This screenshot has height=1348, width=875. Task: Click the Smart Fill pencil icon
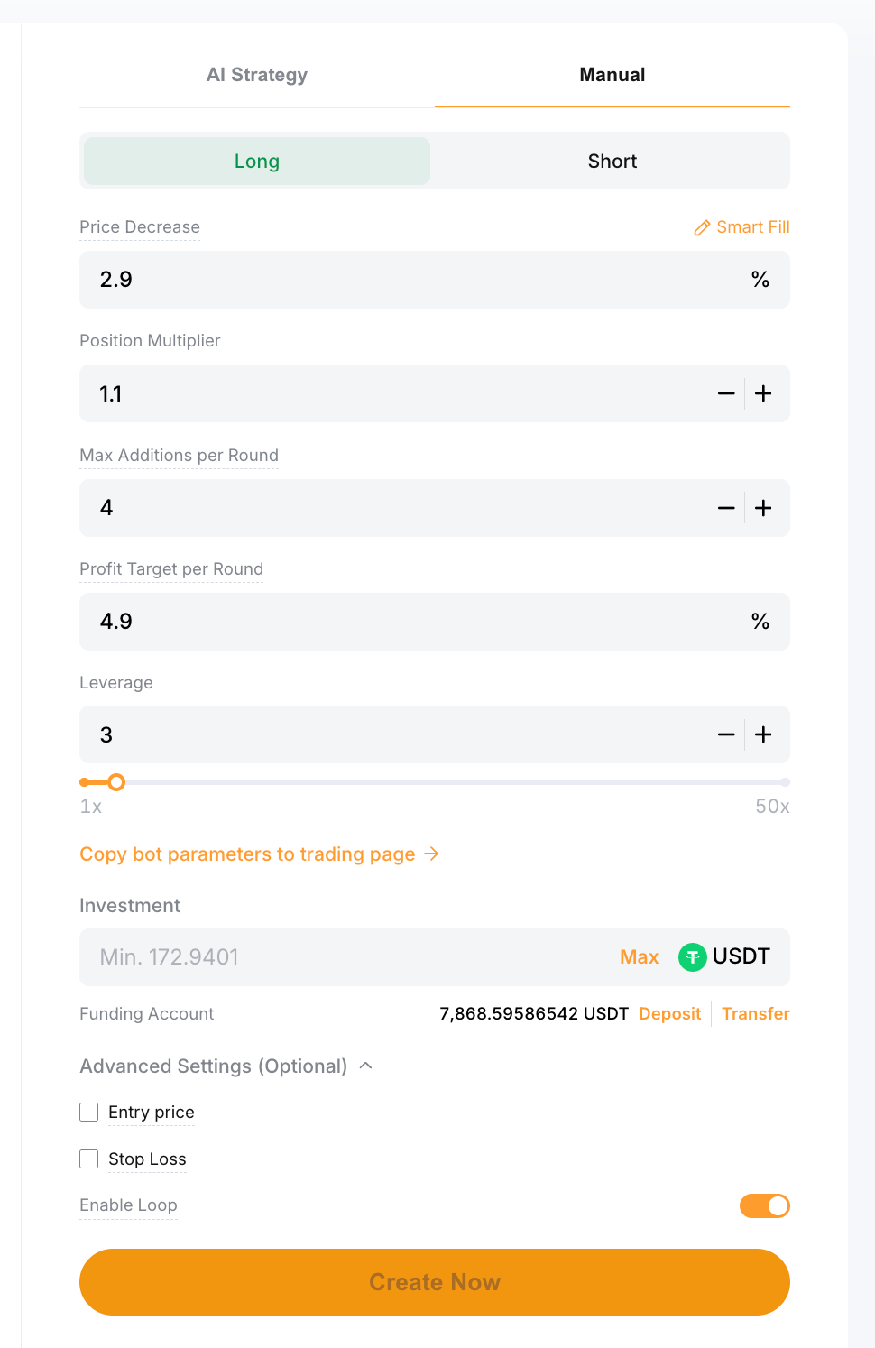702,228
